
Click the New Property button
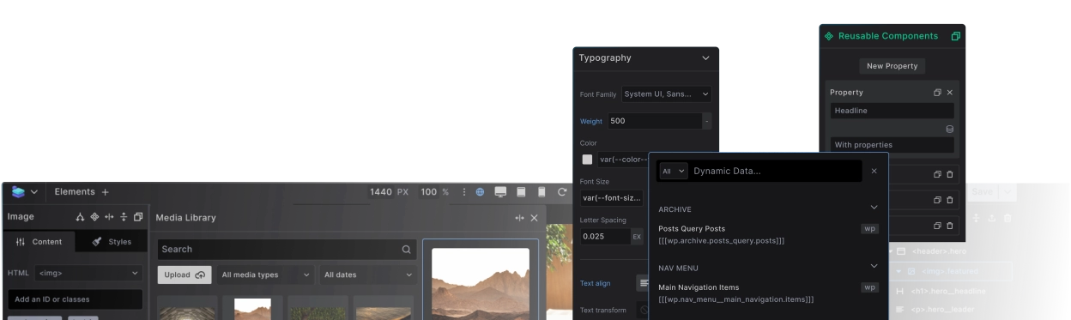click(892, 65)
